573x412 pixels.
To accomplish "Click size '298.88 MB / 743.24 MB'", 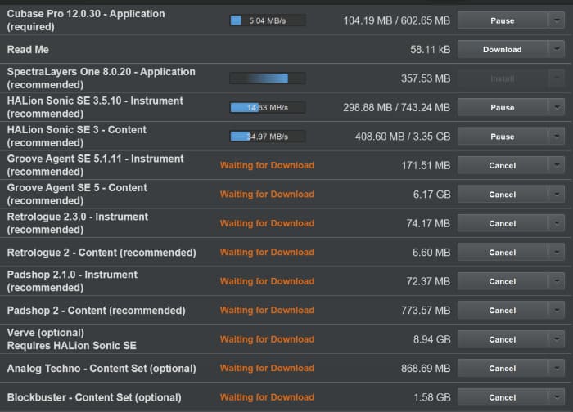I will [x=397, y=107].
